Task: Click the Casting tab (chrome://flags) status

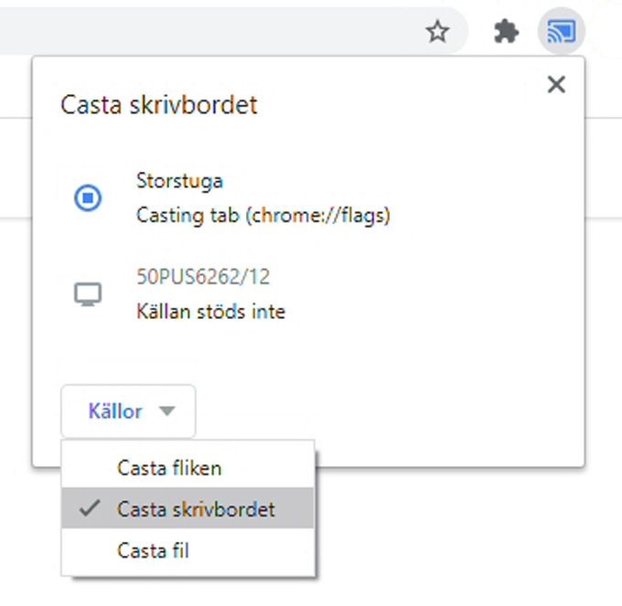Action: point(263,216)
